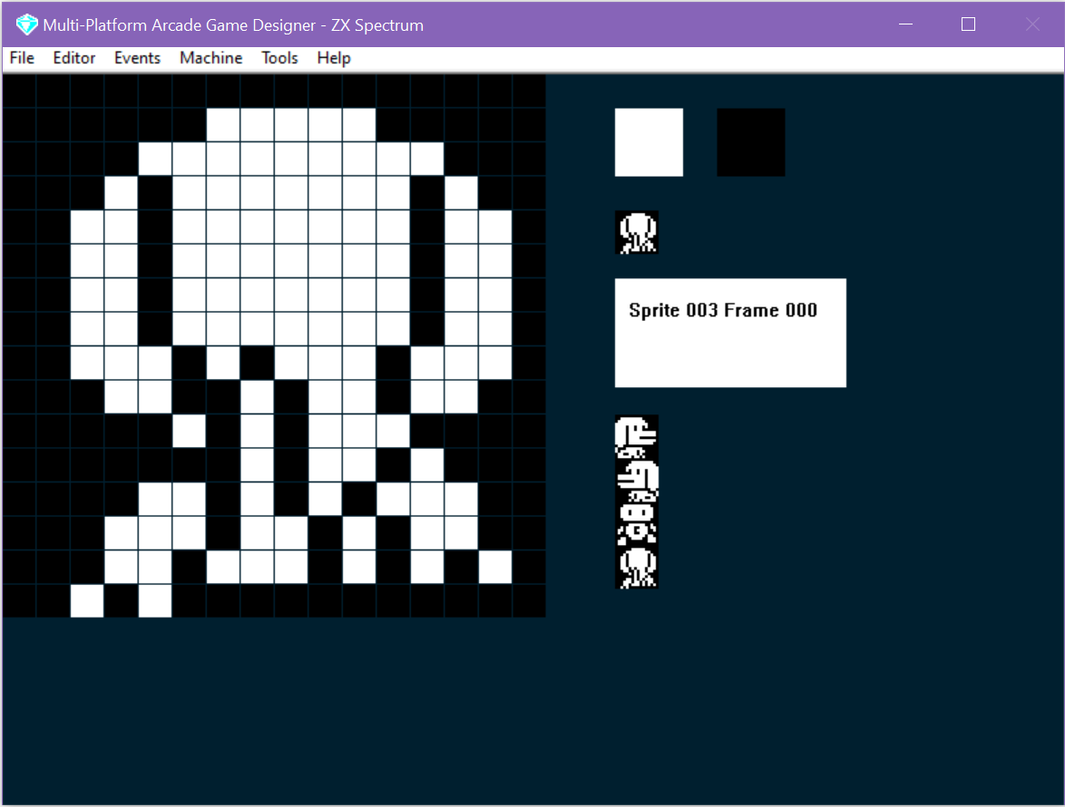Open the Events menu
1065x807 pixels.
pyautogui.click(x=137, y=58)
